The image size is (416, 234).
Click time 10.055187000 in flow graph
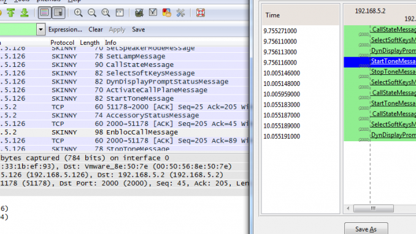pos(282,115)
